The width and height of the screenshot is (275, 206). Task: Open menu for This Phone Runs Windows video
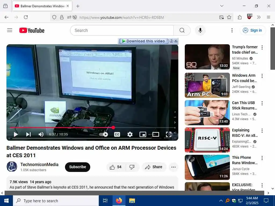pyautogui.click(x=262, y=158)
